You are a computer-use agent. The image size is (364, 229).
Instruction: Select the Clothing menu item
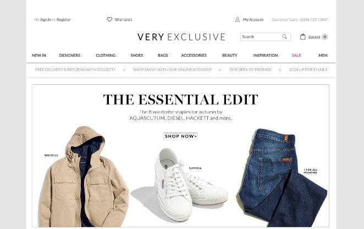point(106,56)
